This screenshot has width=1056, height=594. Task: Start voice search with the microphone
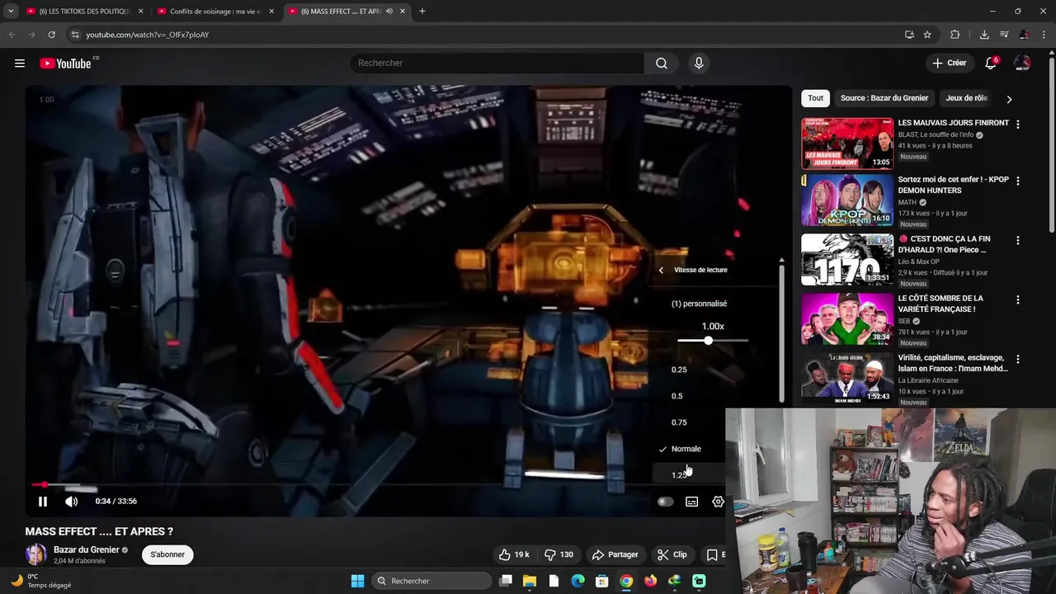pyautogui.click(x=699, y=64)
